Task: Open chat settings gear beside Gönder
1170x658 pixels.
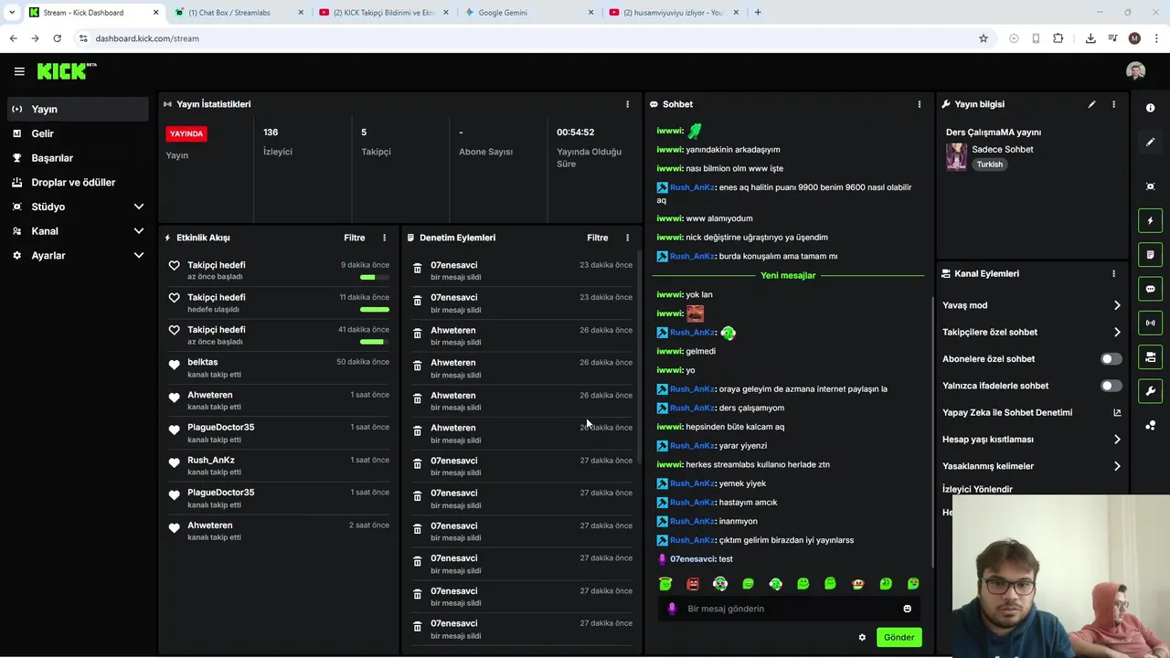Action: 862,637
